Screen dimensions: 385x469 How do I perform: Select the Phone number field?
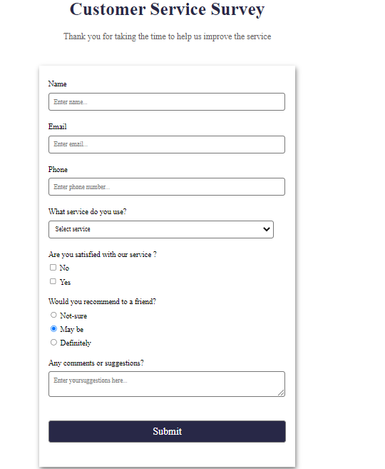click(167, 187)
